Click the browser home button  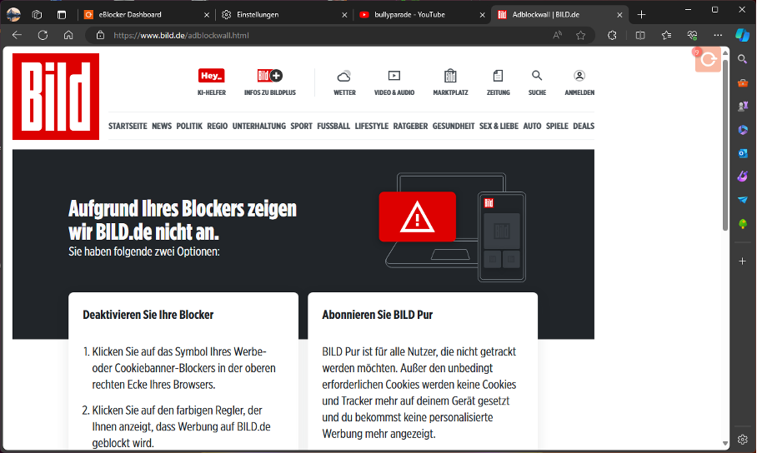[68, 35]
